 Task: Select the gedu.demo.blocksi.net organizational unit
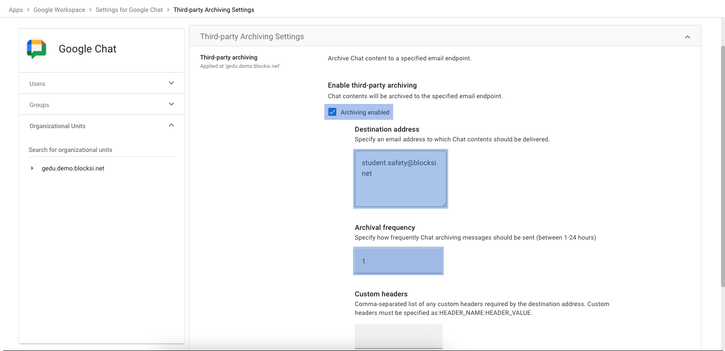click(x=73, y=168)
